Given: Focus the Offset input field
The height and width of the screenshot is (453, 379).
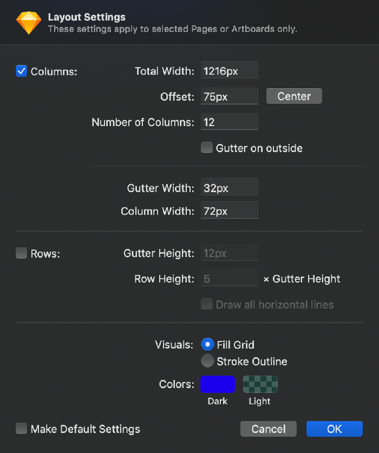Looking at the screenshot, I should [230, 96].
